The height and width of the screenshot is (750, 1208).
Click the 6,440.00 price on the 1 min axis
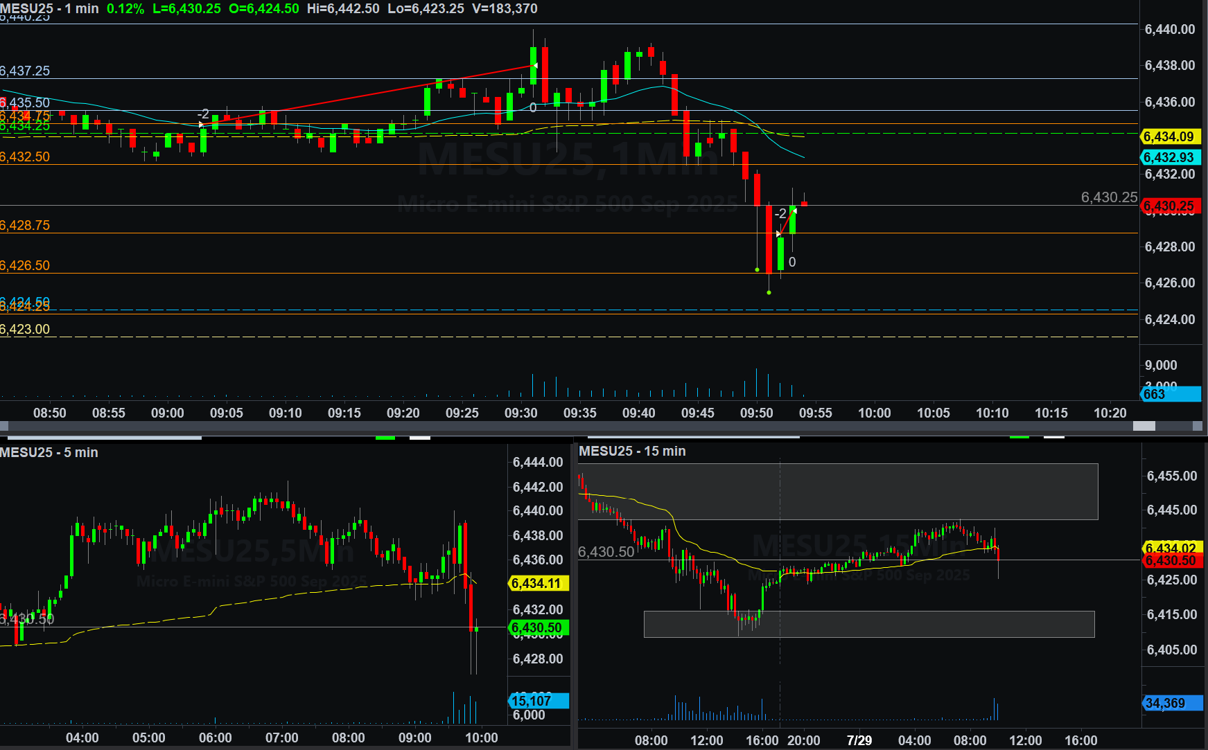1170,29
